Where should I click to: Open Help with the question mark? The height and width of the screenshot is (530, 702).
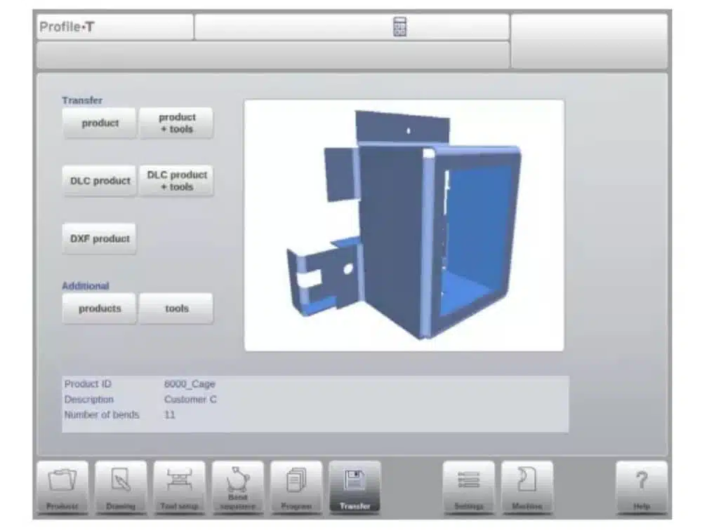coord(642,488)
